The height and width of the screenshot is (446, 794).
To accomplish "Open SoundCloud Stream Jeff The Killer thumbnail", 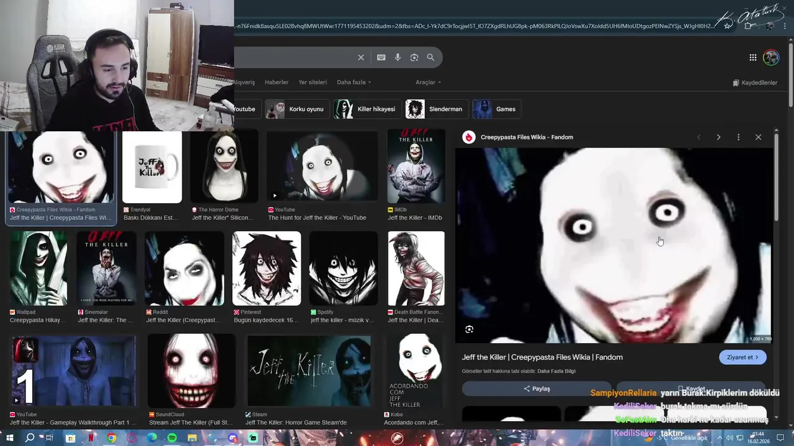I will [x=192, y=371].
